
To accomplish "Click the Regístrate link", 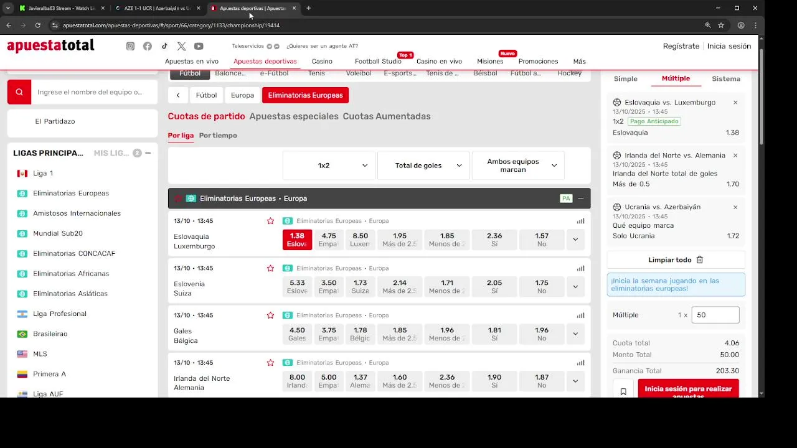I will pos(681,46).
